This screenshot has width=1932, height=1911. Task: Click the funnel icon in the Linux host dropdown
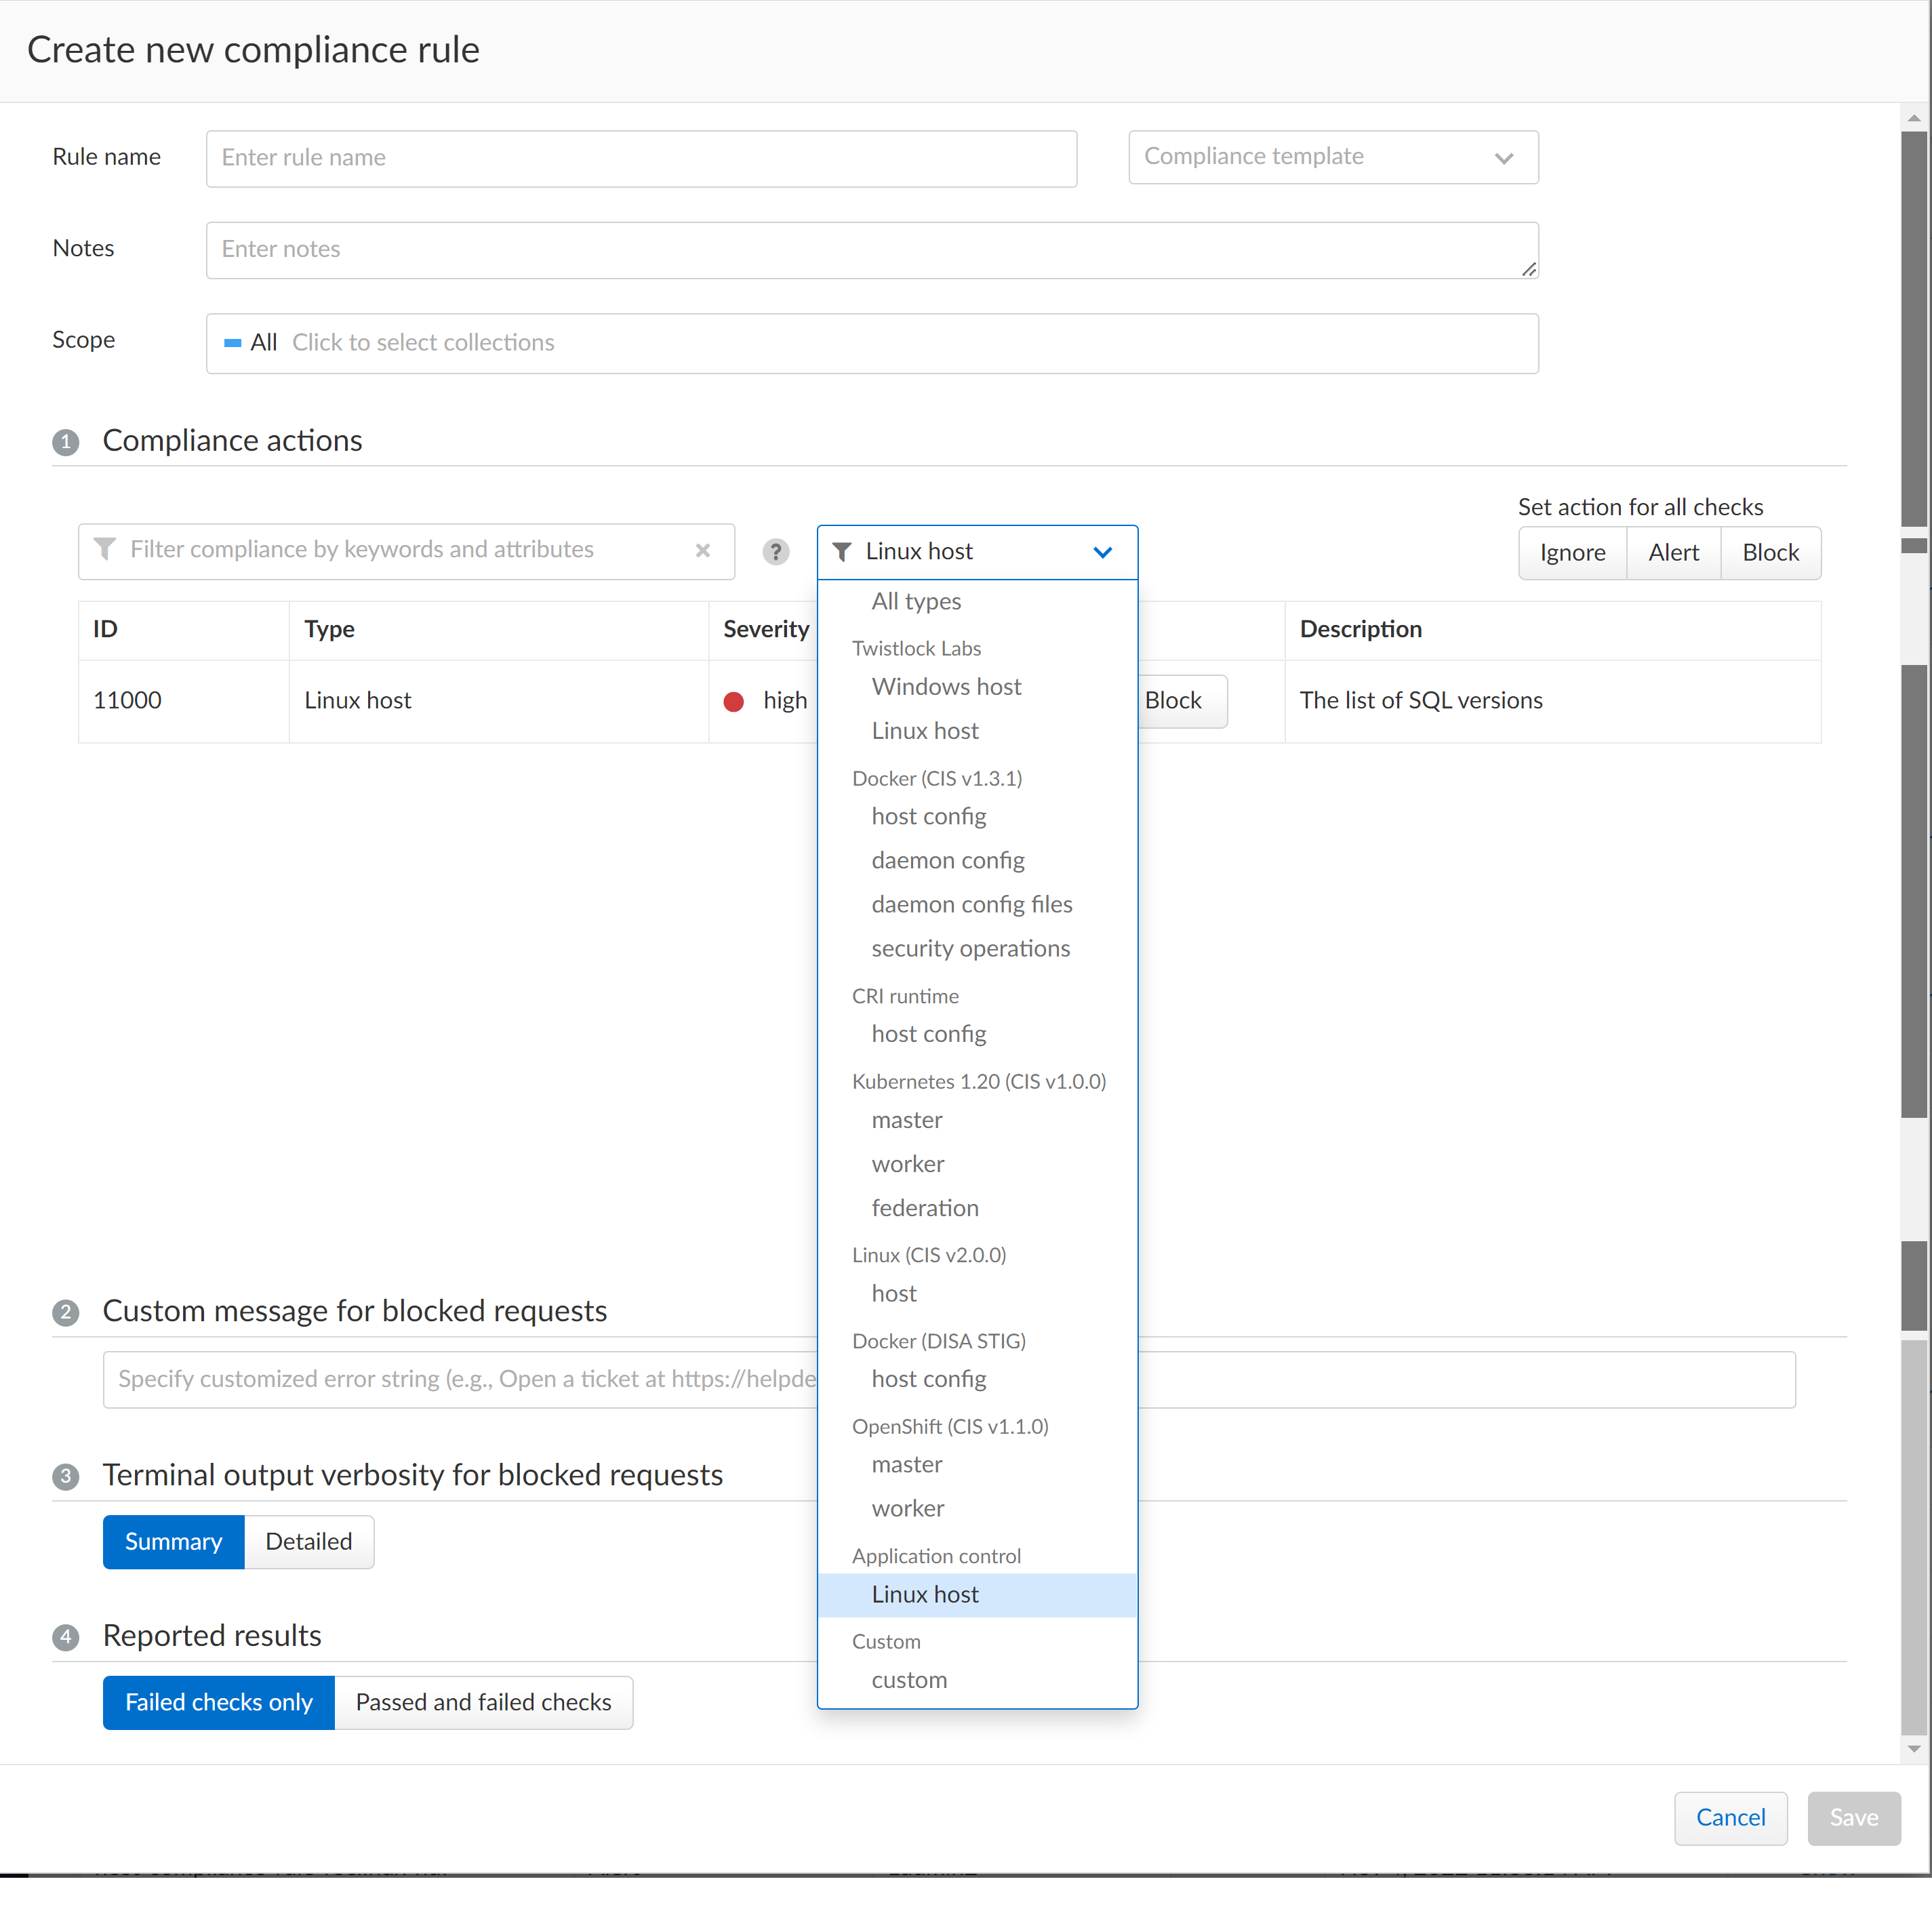(x=842, y=552)
